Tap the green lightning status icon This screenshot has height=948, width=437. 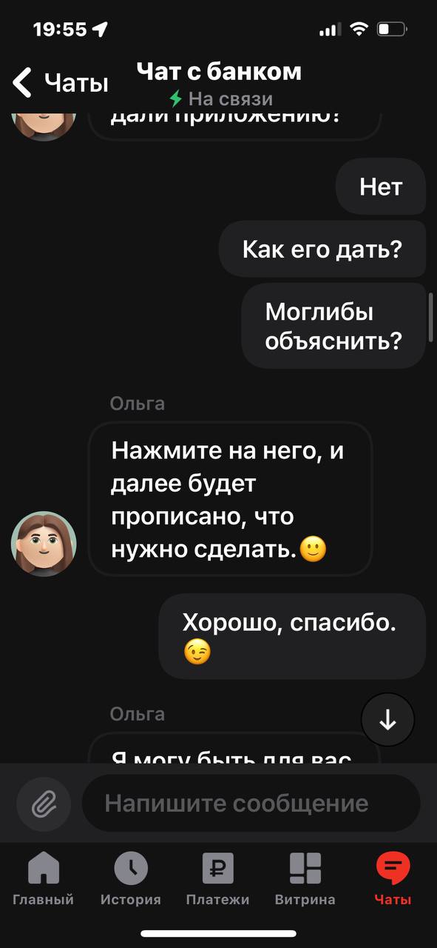(x=176, y=99)
